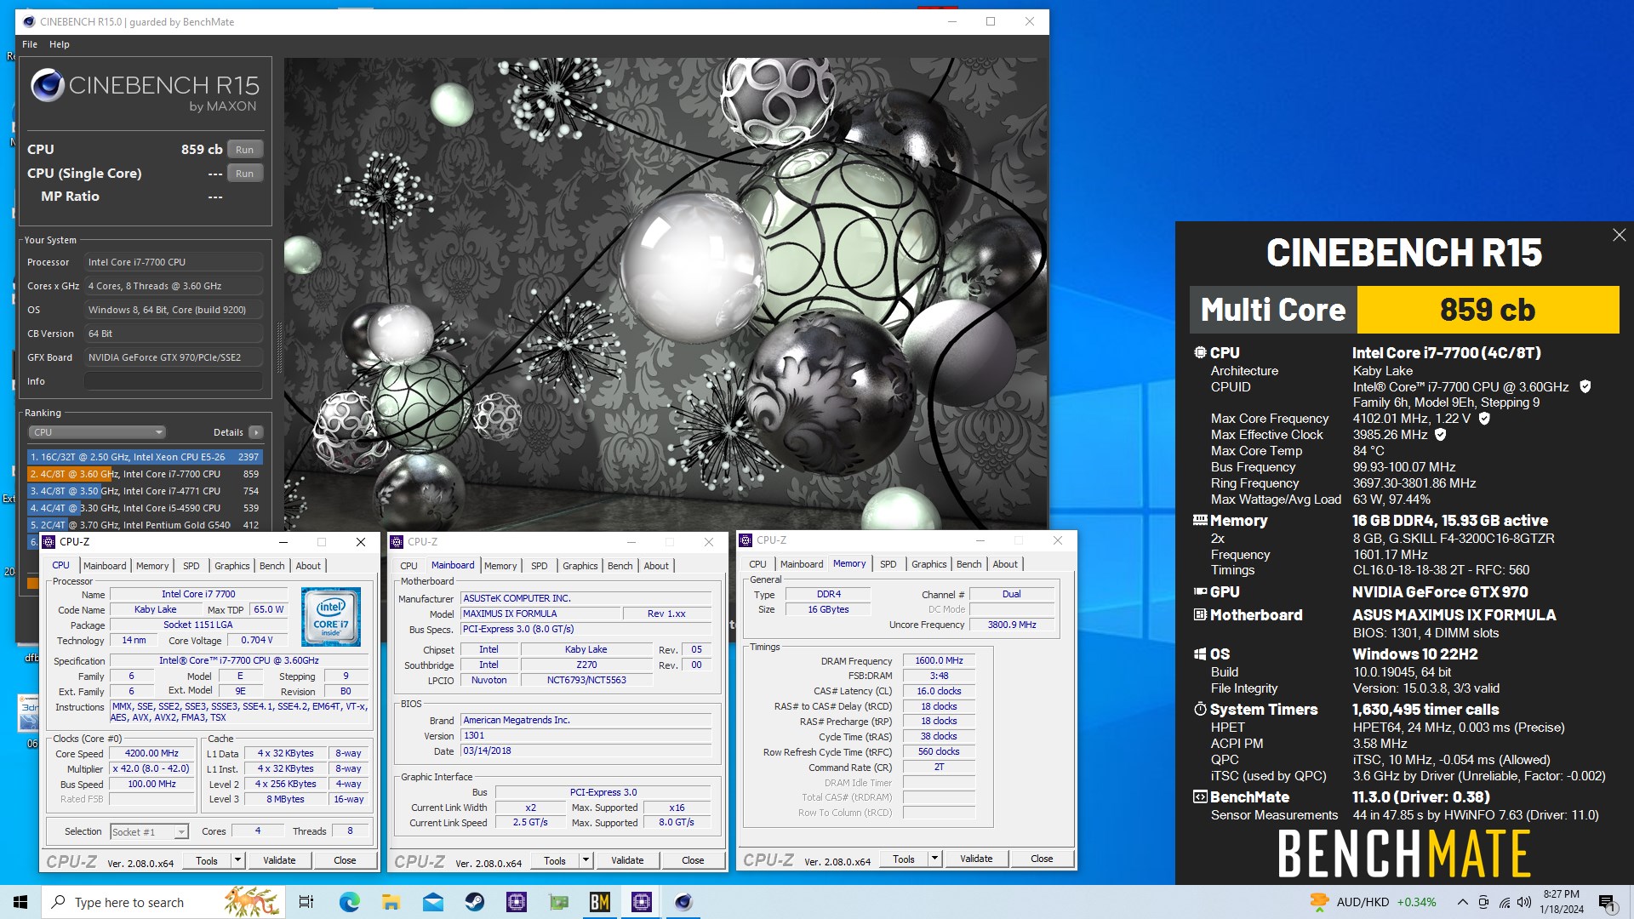This screenshot has width=1634, height=919.
Task: Click the shield beside 3985.26 MHz effective clock
Action: (1441, 435)
